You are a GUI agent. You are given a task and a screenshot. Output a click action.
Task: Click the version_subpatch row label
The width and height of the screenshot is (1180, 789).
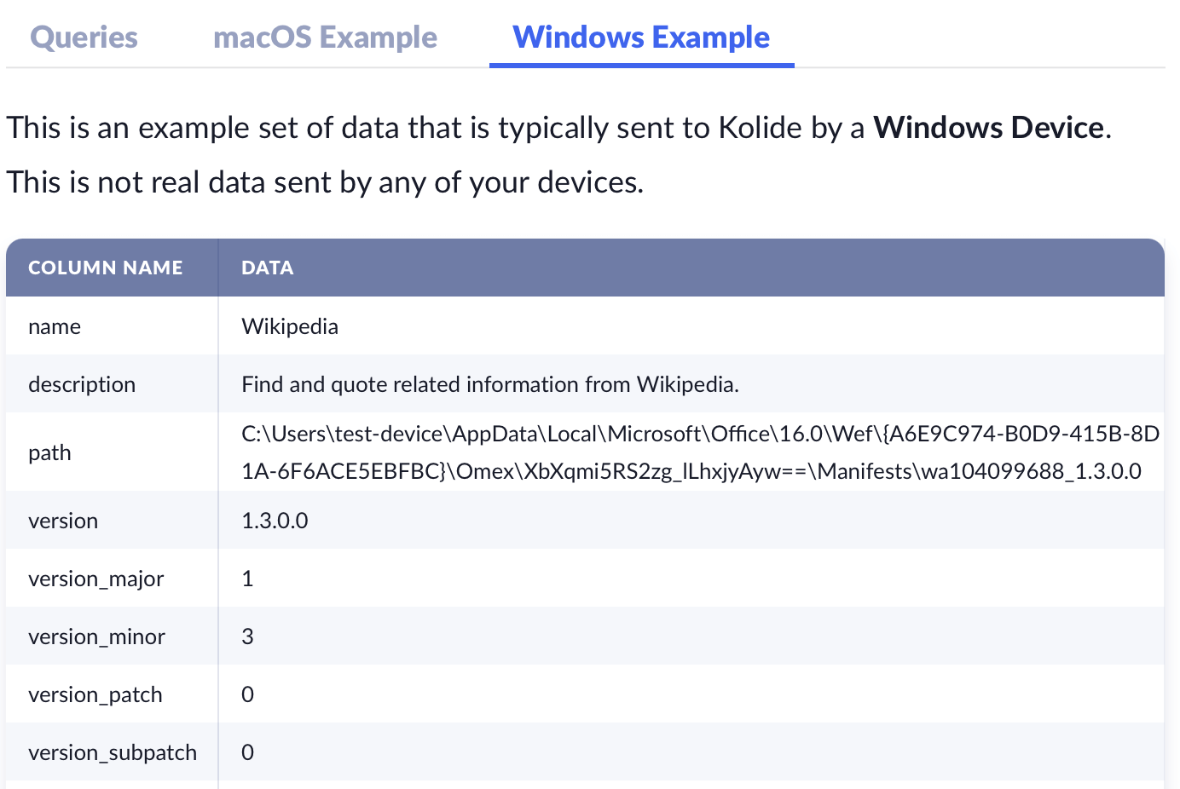113,752
